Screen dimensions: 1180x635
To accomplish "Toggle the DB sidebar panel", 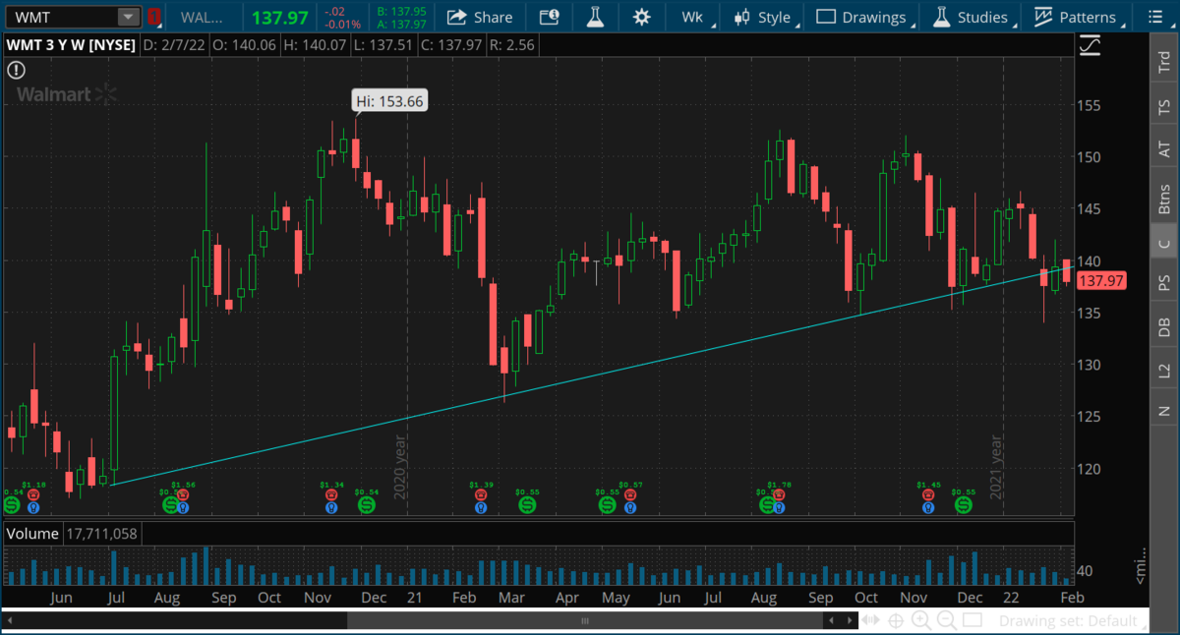I will pyautogui.click(x=1164, y=327).
